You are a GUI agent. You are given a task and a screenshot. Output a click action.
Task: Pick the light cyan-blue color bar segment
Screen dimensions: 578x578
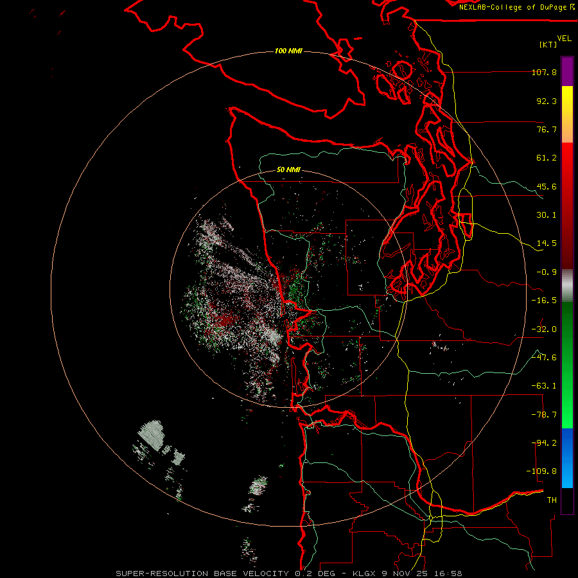(567, 475)
